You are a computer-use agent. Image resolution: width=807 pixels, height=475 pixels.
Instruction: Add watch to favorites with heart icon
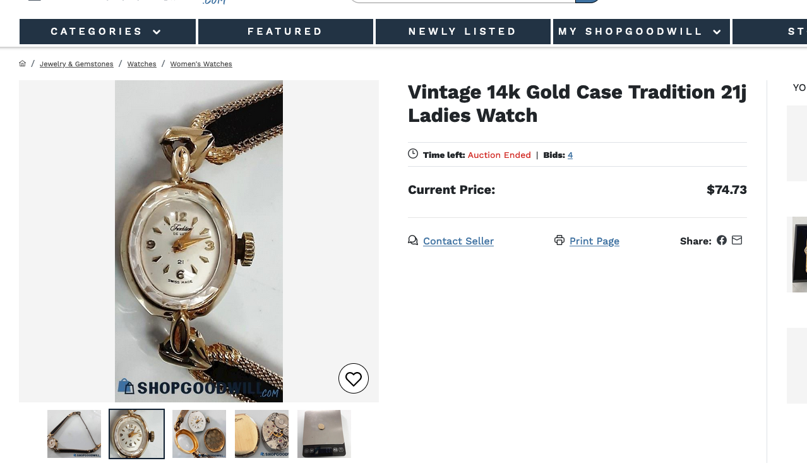coord(354,379)
